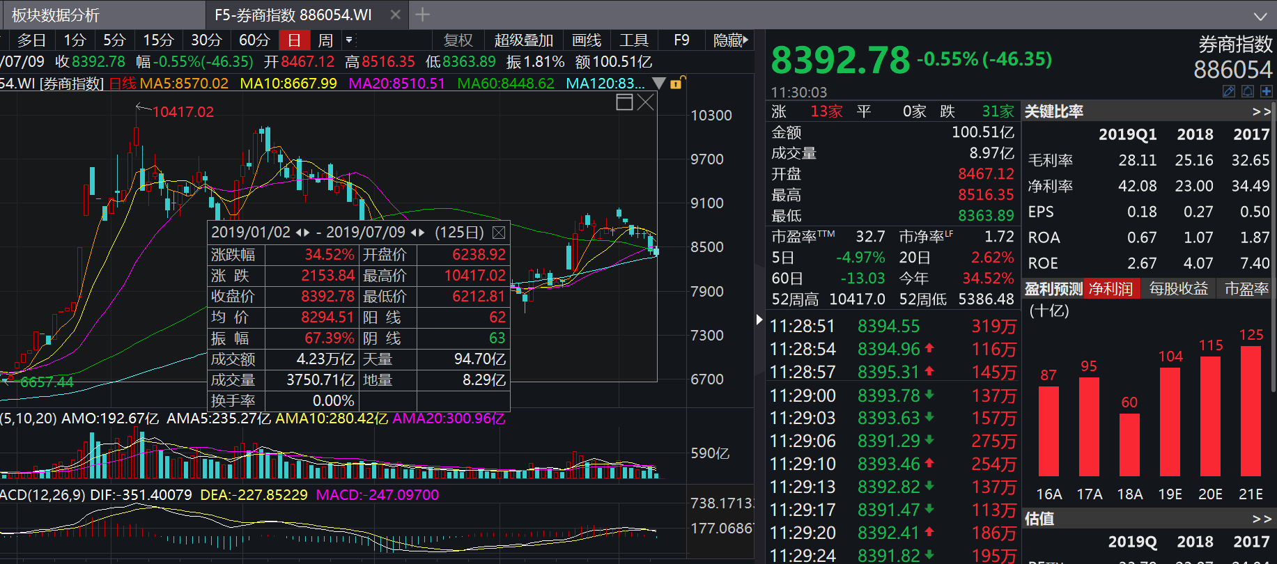This screenshot has height=564, width=1277.
Task: Select the 日 daily K-line period
Action: coord(295,40)
